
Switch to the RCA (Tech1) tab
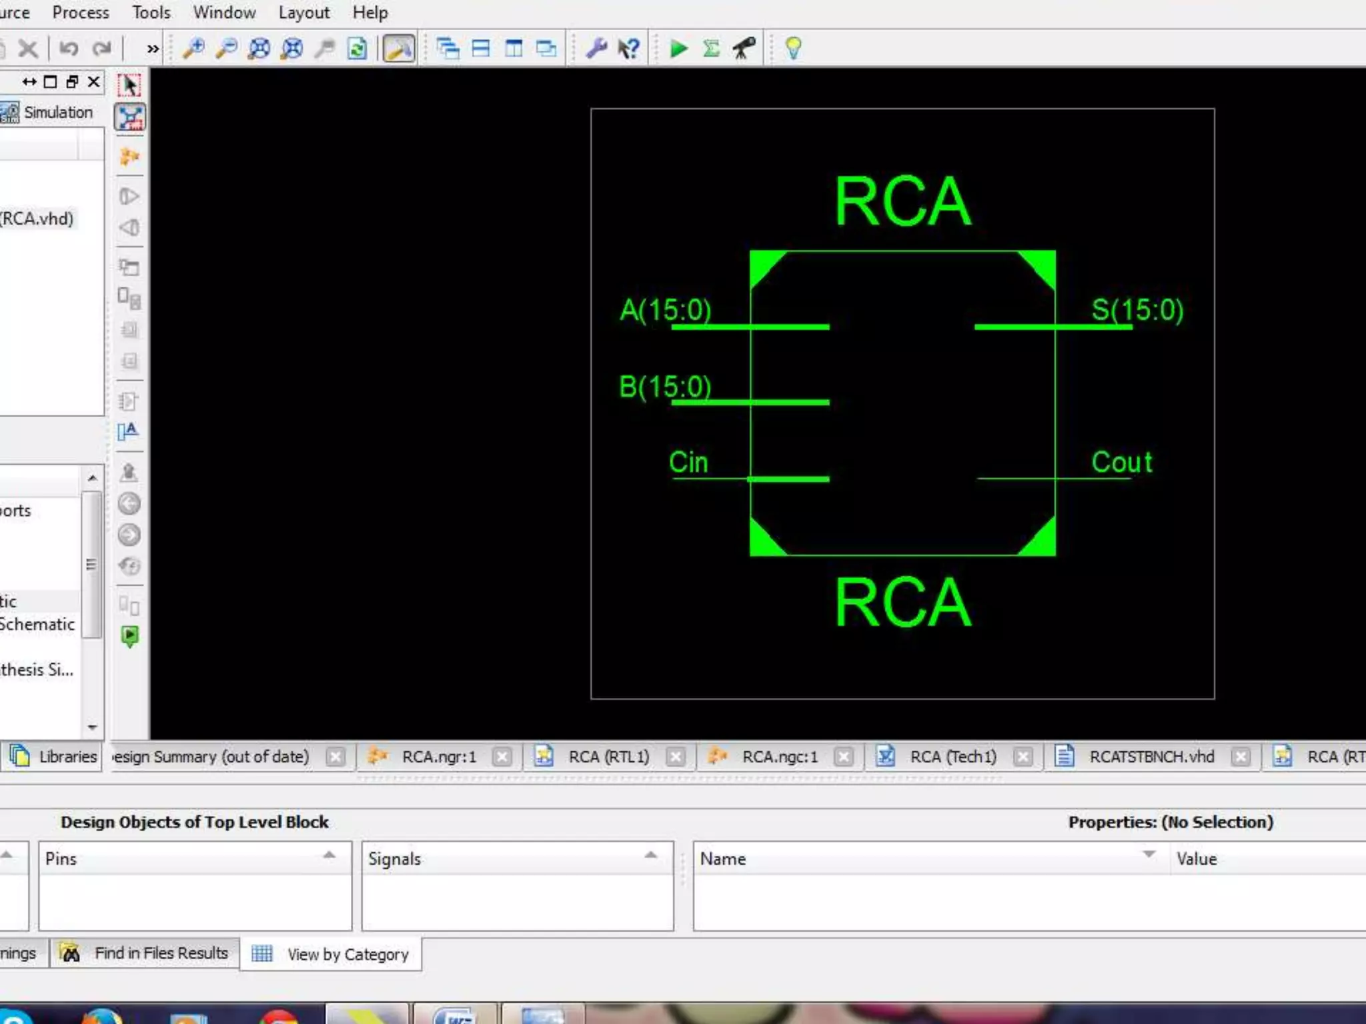pos(952,757)
